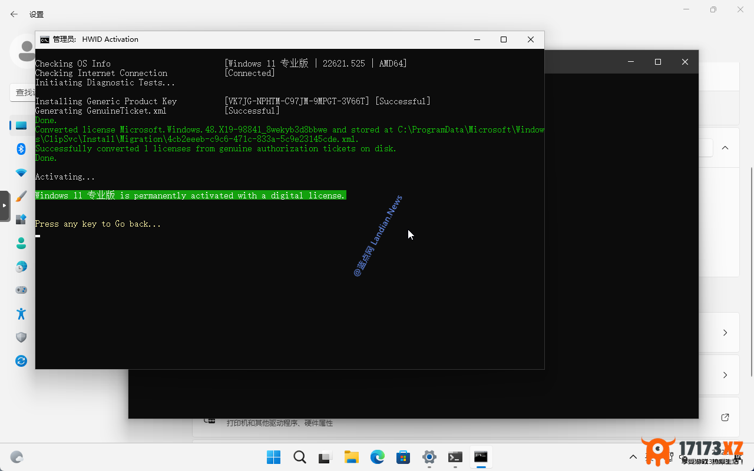754x471 pixels.
Task: Click HWID Activation window title bar icon
Action: pyautogui.click(x=45, y=39)
